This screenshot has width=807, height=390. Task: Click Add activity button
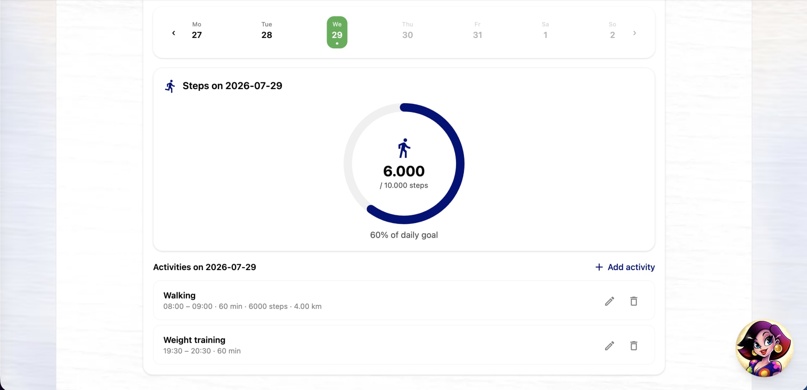pos(625,267)
